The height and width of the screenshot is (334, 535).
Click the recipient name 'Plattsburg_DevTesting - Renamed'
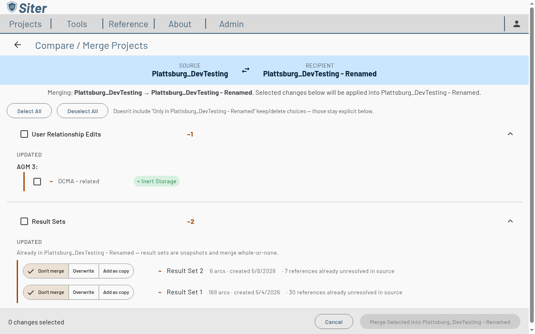click(x=320, y=74)
